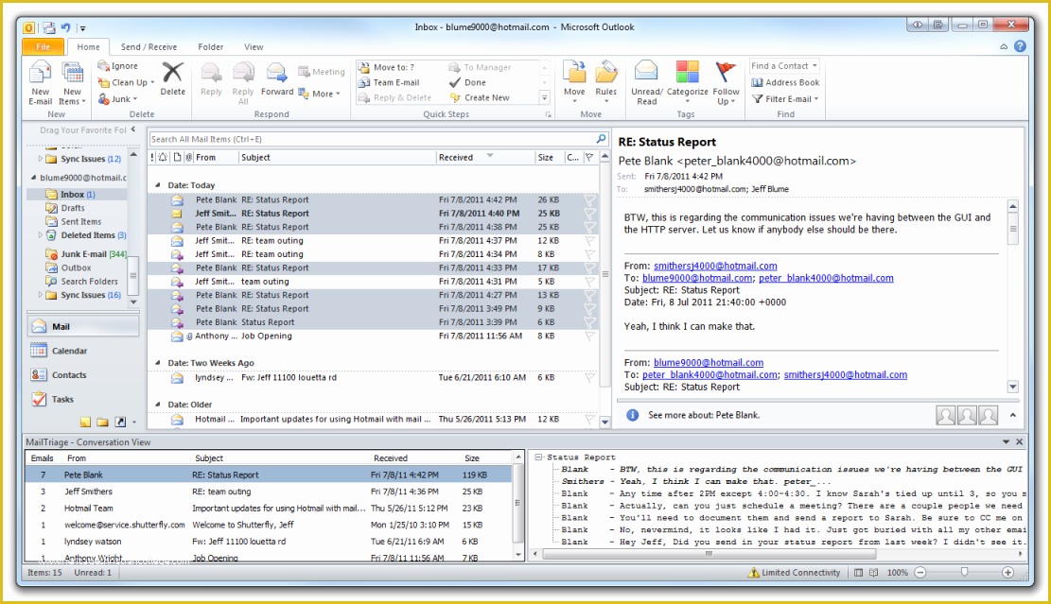This screenshot has width=1051, height=604.
Task: Forward the selected e-mail
Action: 277,79
